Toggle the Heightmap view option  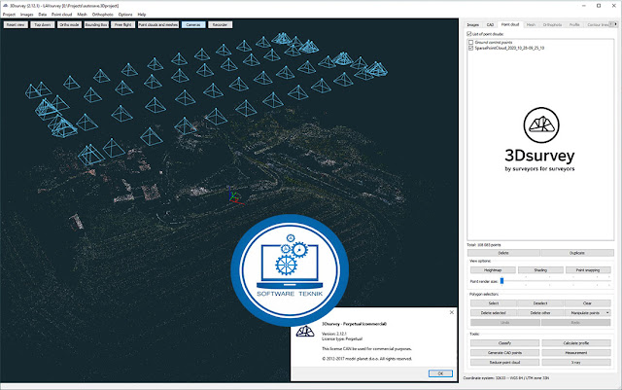pyautogui.click(x=493, y=270)
